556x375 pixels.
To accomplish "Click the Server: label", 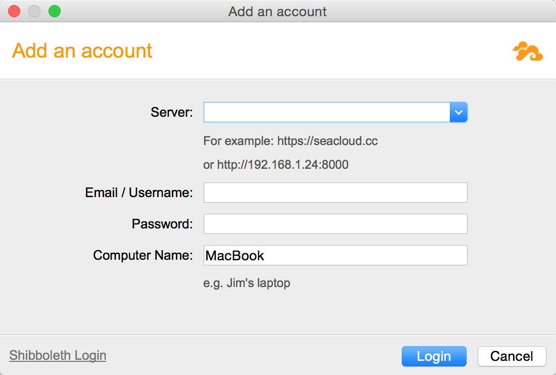I will pos(172,112).
